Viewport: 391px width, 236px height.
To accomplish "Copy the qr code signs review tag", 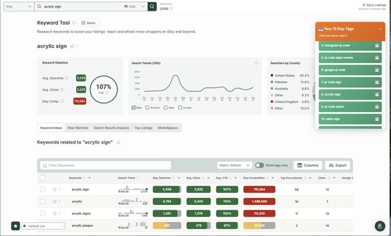I will [x=377, y=58].
